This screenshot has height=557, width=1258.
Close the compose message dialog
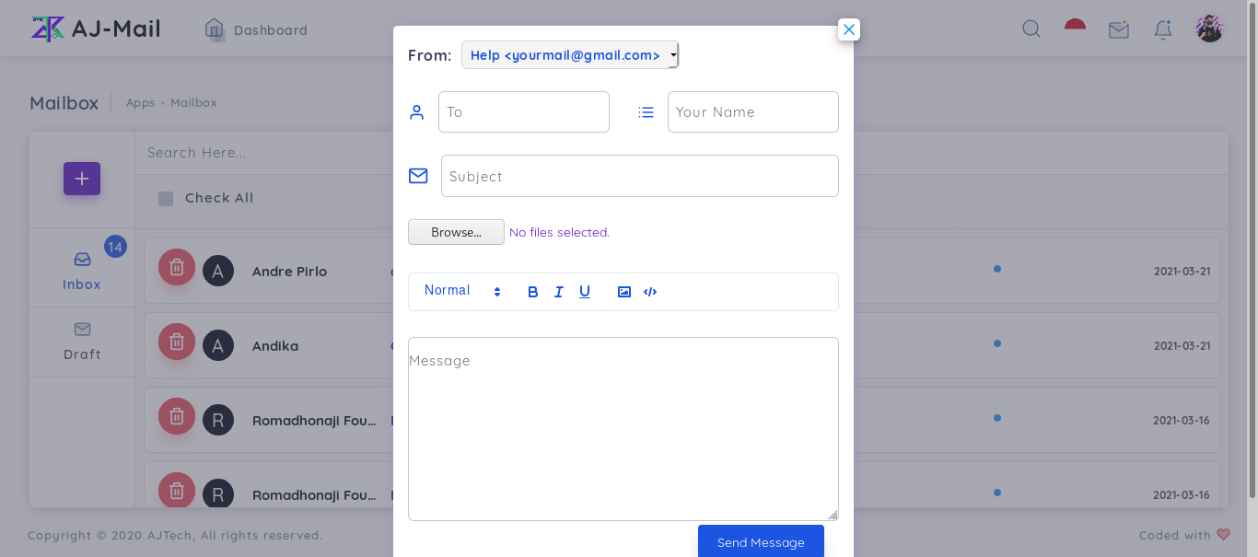tap(849, 29)
